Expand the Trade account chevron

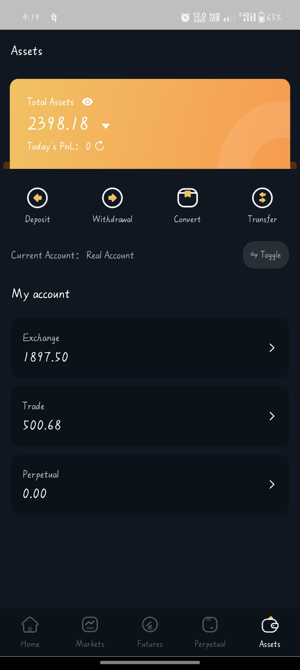[x=272, y=416]
